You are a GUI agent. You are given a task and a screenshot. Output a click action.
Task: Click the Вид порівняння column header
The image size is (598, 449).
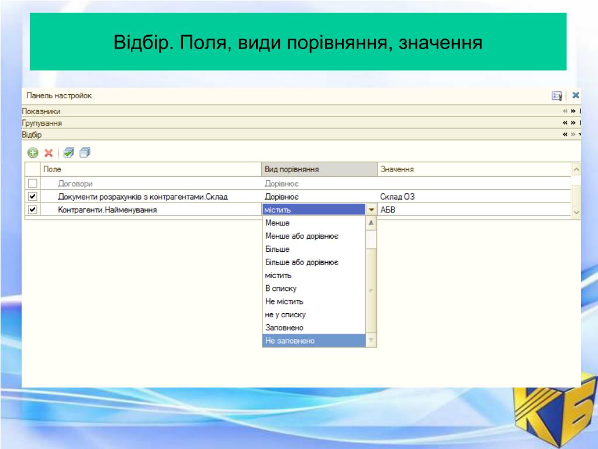[319, 169]
